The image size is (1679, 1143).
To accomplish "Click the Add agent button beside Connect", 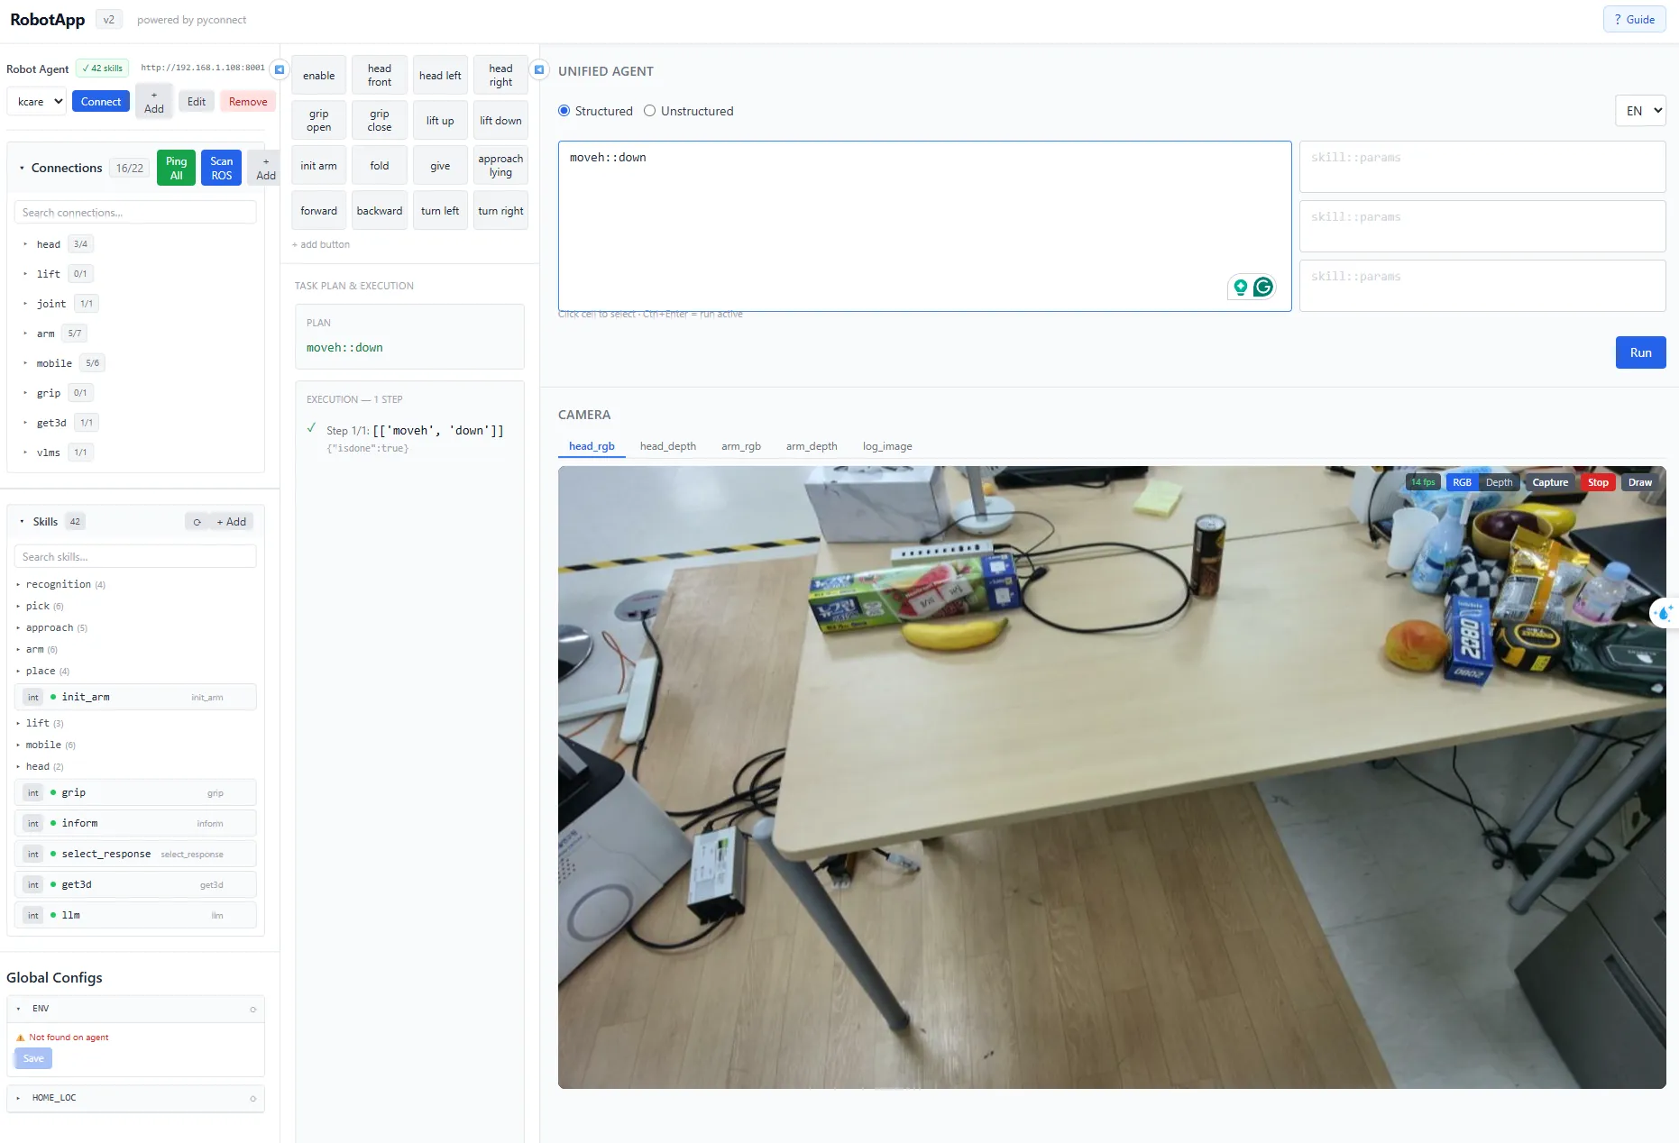I will tap(154, 102).
